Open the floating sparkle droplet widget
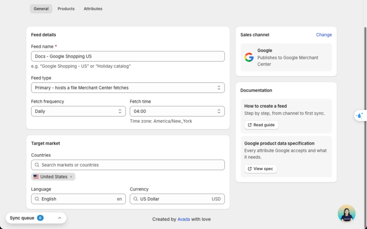367x229 pixels. point(360,116)
